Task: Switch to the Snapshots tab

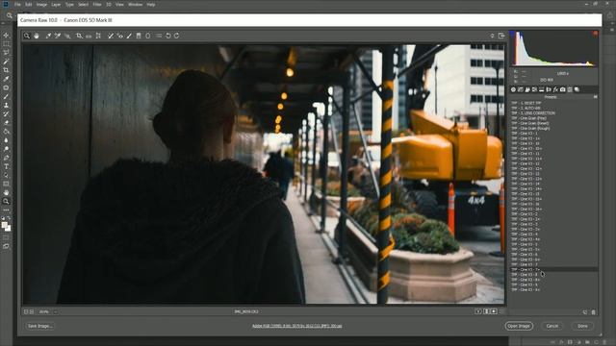Action: tap(577, 89)
